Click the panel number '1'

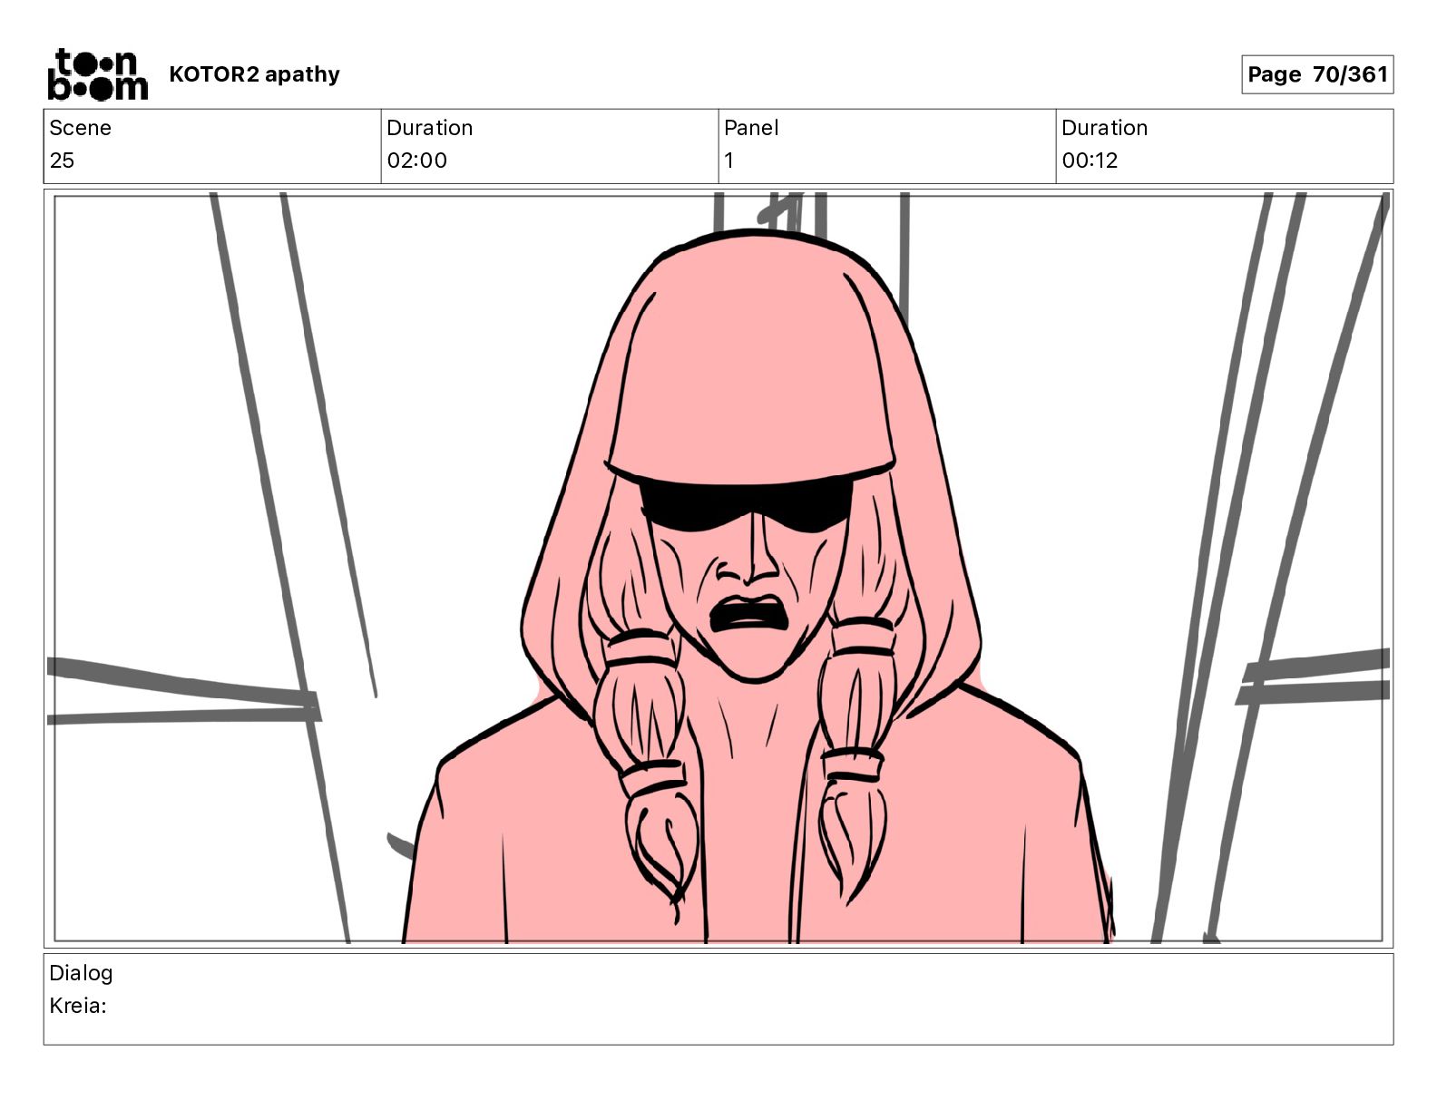(x=728, y=161)
